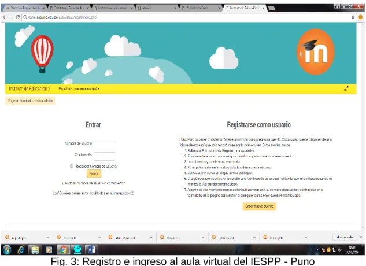Click the volume icon in system tray
The width and height of the screenshot is (366, 266).
pos(339,250)
